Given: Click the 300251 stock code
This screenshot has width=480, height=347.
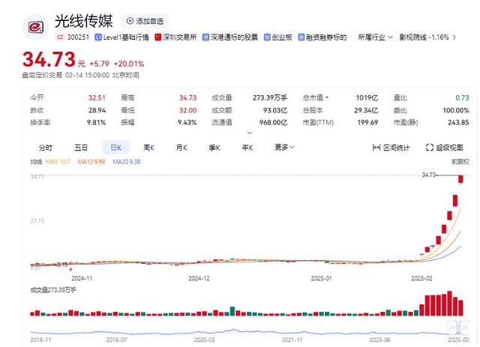Looking at the screenshot, I should click(x=78, y=37).
